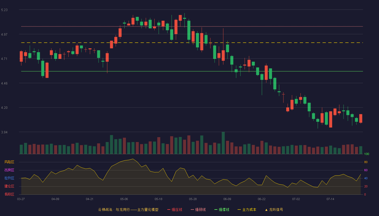Click the 07-14 date label
379x216 pixels.
330,199
